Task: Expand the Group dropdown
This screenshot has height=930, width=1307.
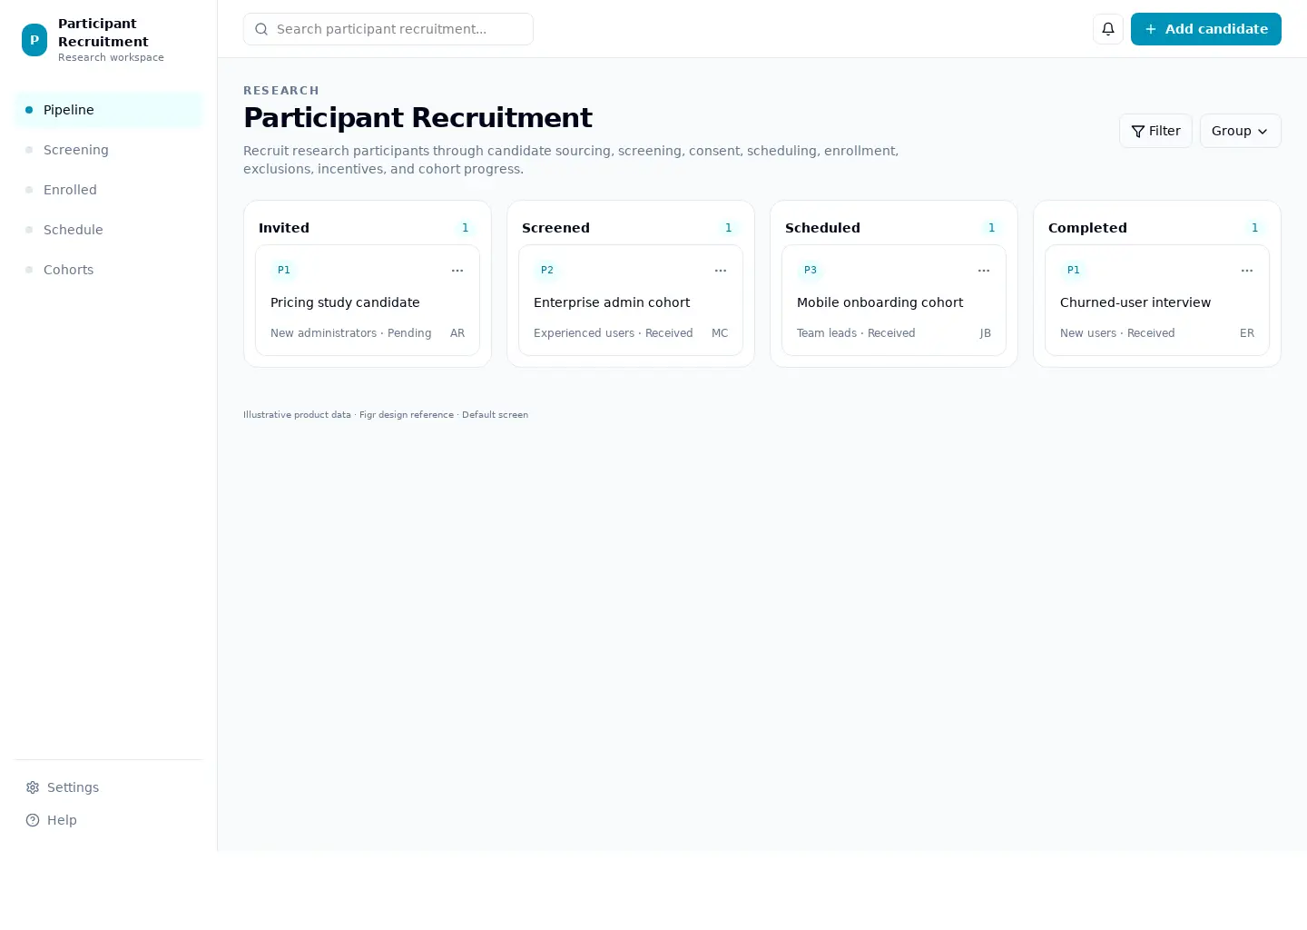Action: tap(1241, 131)
